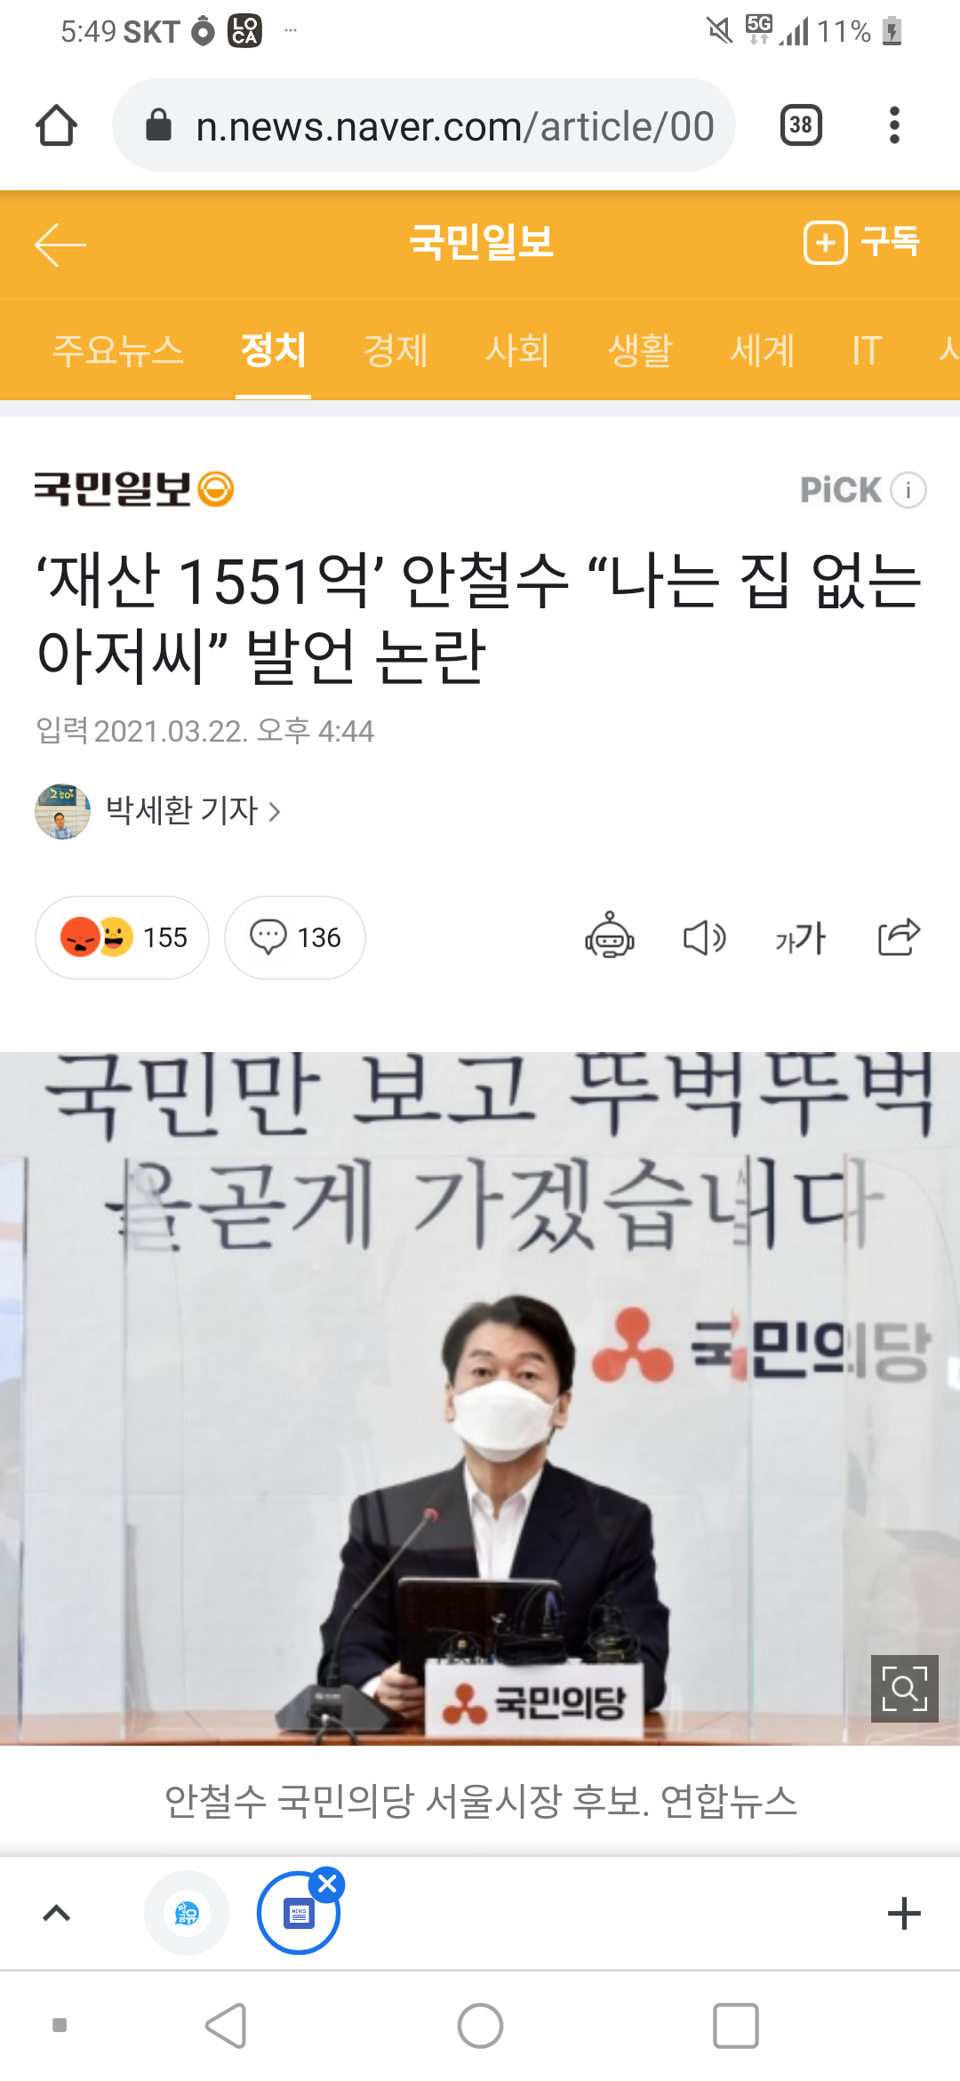Tap the browser home icon
This screenshot has width=960, height=2081.
point(56,125)
